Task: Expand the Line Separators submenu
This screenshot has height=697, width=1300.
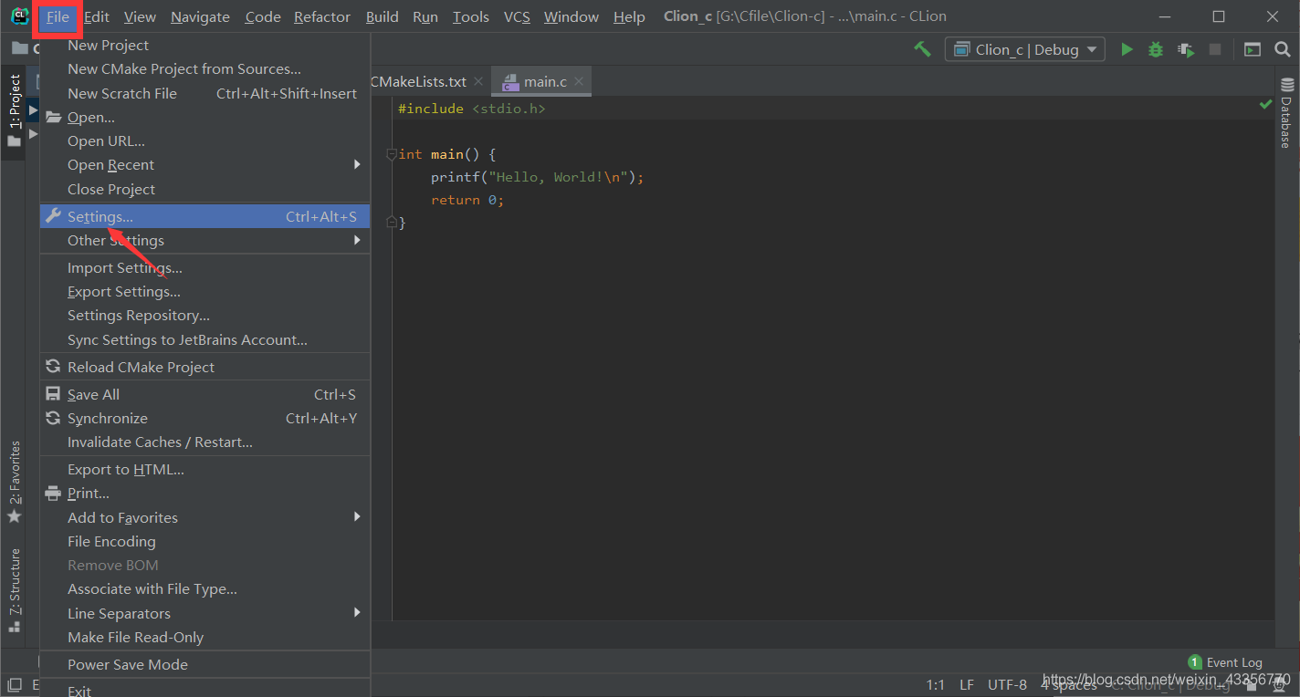Action: coord(205,613)
